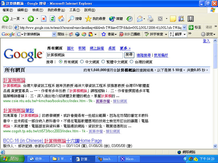Open the 編輯(E) menu
This screenshot has height=163, width=218.
pyautogui.click(x=23, y=10)
